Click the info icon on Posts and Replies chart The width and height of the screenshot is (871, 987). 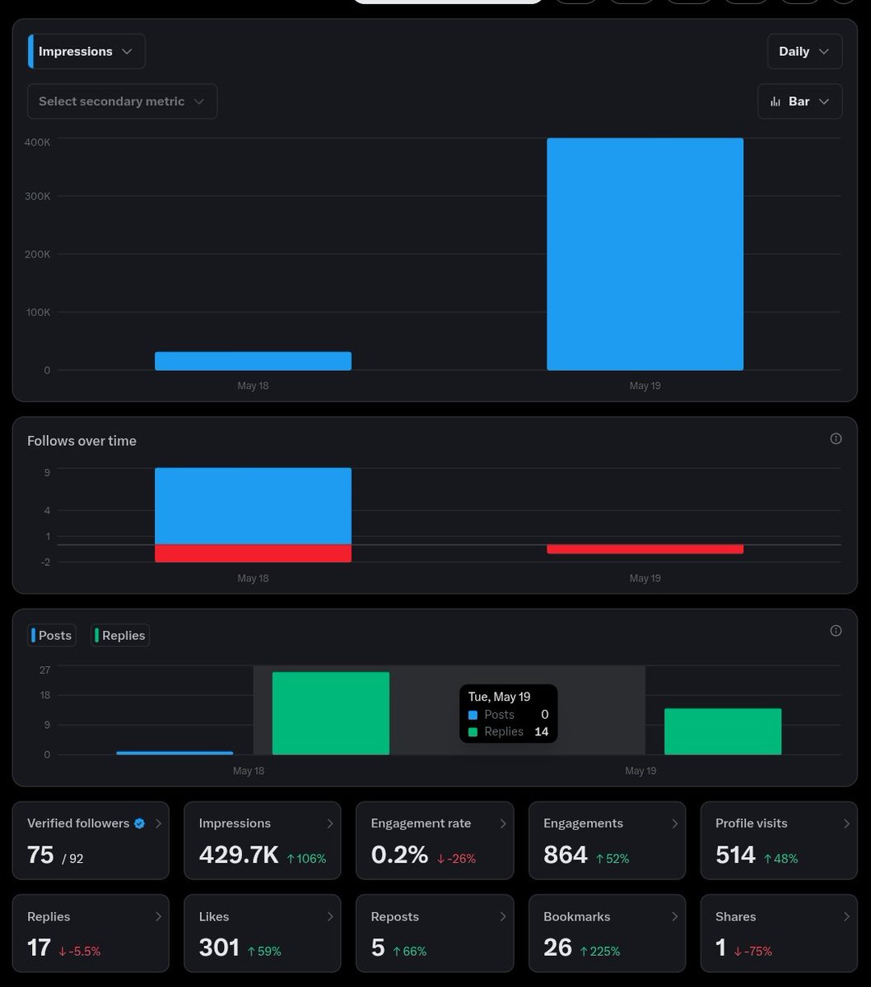pos(836,631)
